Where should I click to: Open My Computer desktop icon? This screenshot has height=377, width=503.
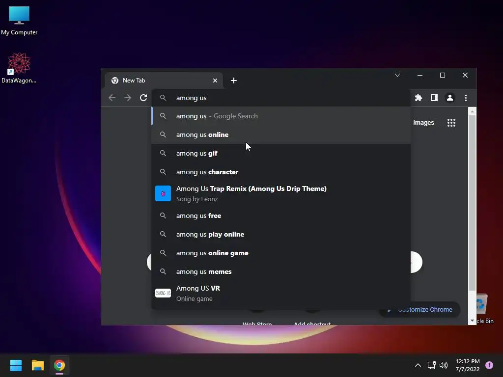[19, 20]
